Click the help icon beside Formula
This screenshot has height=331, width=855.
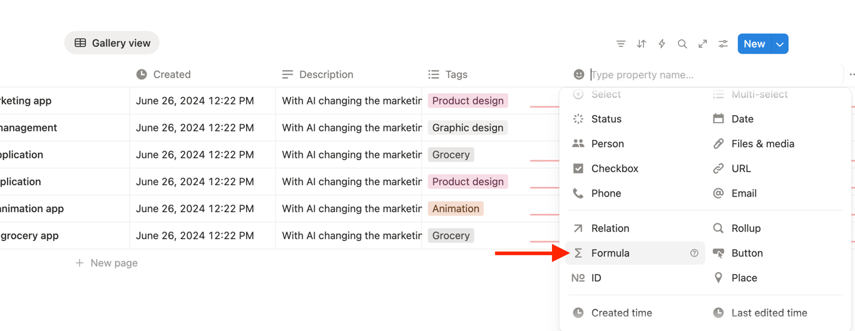click(x=694, y=253)
